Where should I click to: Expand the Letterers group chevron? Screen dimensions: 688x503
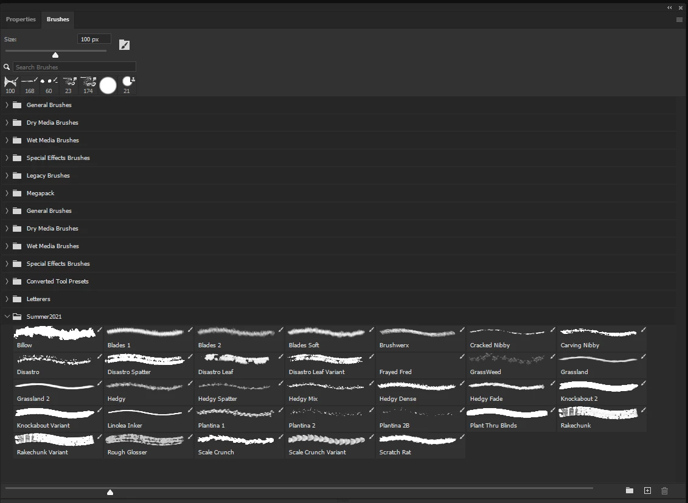tap(7, 299)
